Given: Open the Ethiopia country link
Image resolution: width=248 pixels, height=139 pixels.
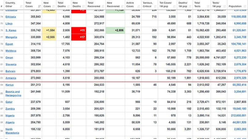Looking at the screenshot, I should pyautogui.click(x=11, y=17).
